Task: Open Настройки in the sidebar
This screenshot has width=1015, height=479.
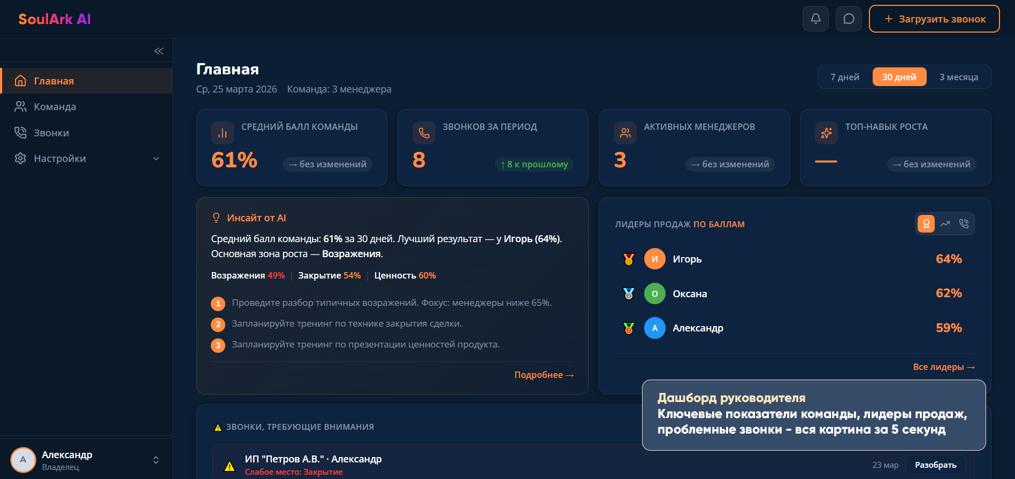Action: pos(86,158)
